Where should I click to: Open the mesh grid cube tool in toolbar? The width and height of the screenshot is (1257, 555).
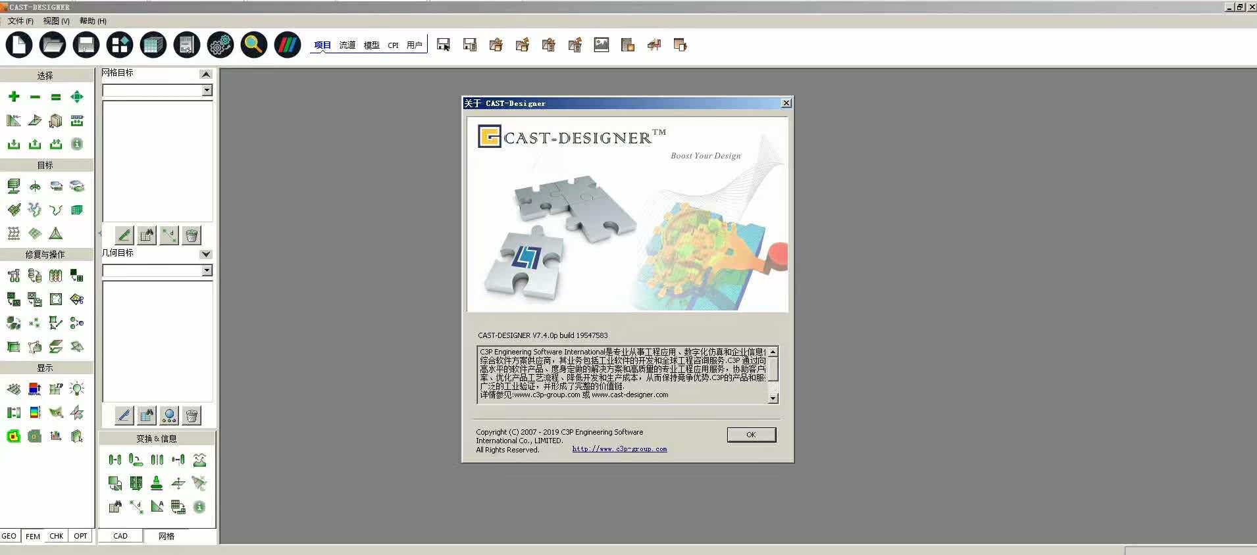pos(153,45)
